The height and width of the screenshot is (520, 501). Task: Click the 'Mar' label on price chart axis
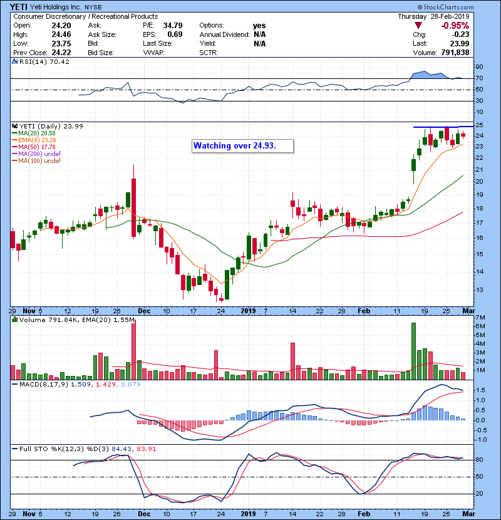coord(468,311)
